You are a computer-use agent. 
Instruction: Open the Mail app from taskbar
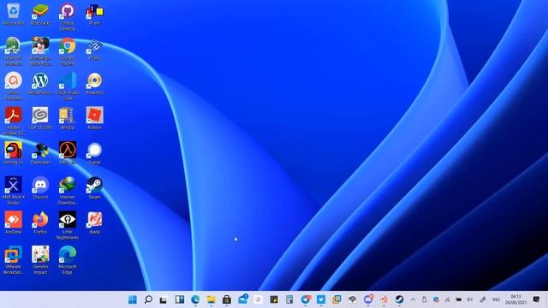pos(242,299)
